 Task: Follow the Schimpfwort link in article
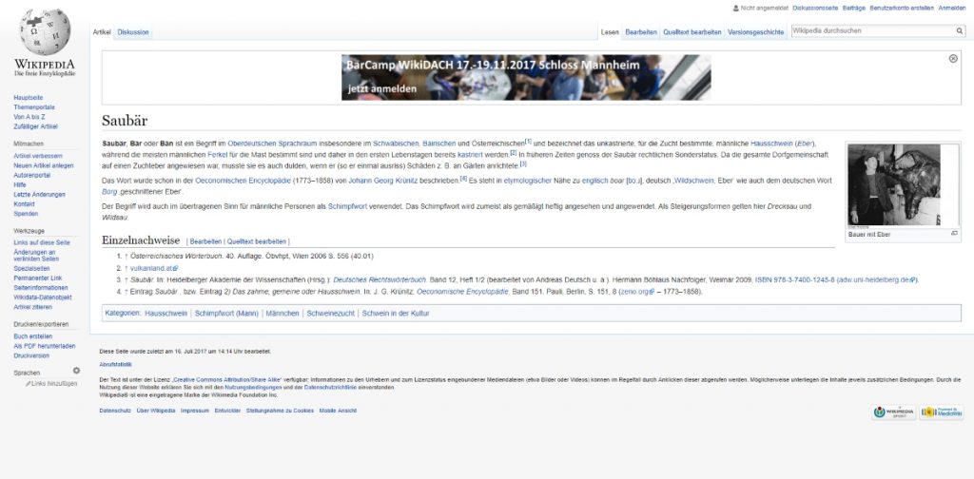[345, 206]
